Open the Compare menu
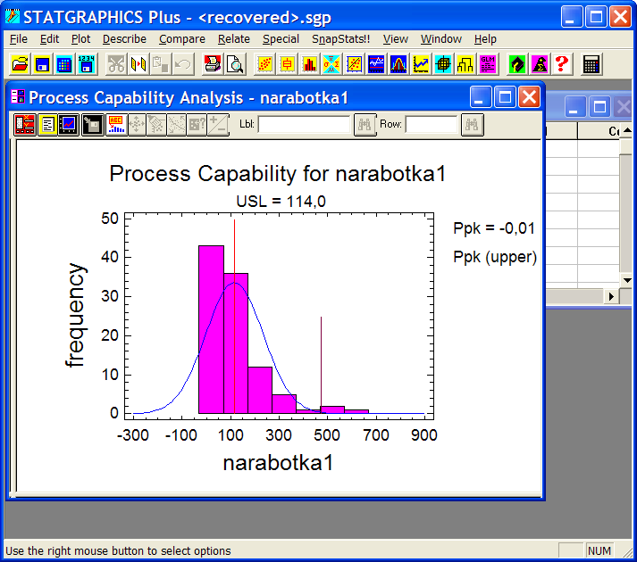This screenshot has width=637, height=562. point(182,39)
